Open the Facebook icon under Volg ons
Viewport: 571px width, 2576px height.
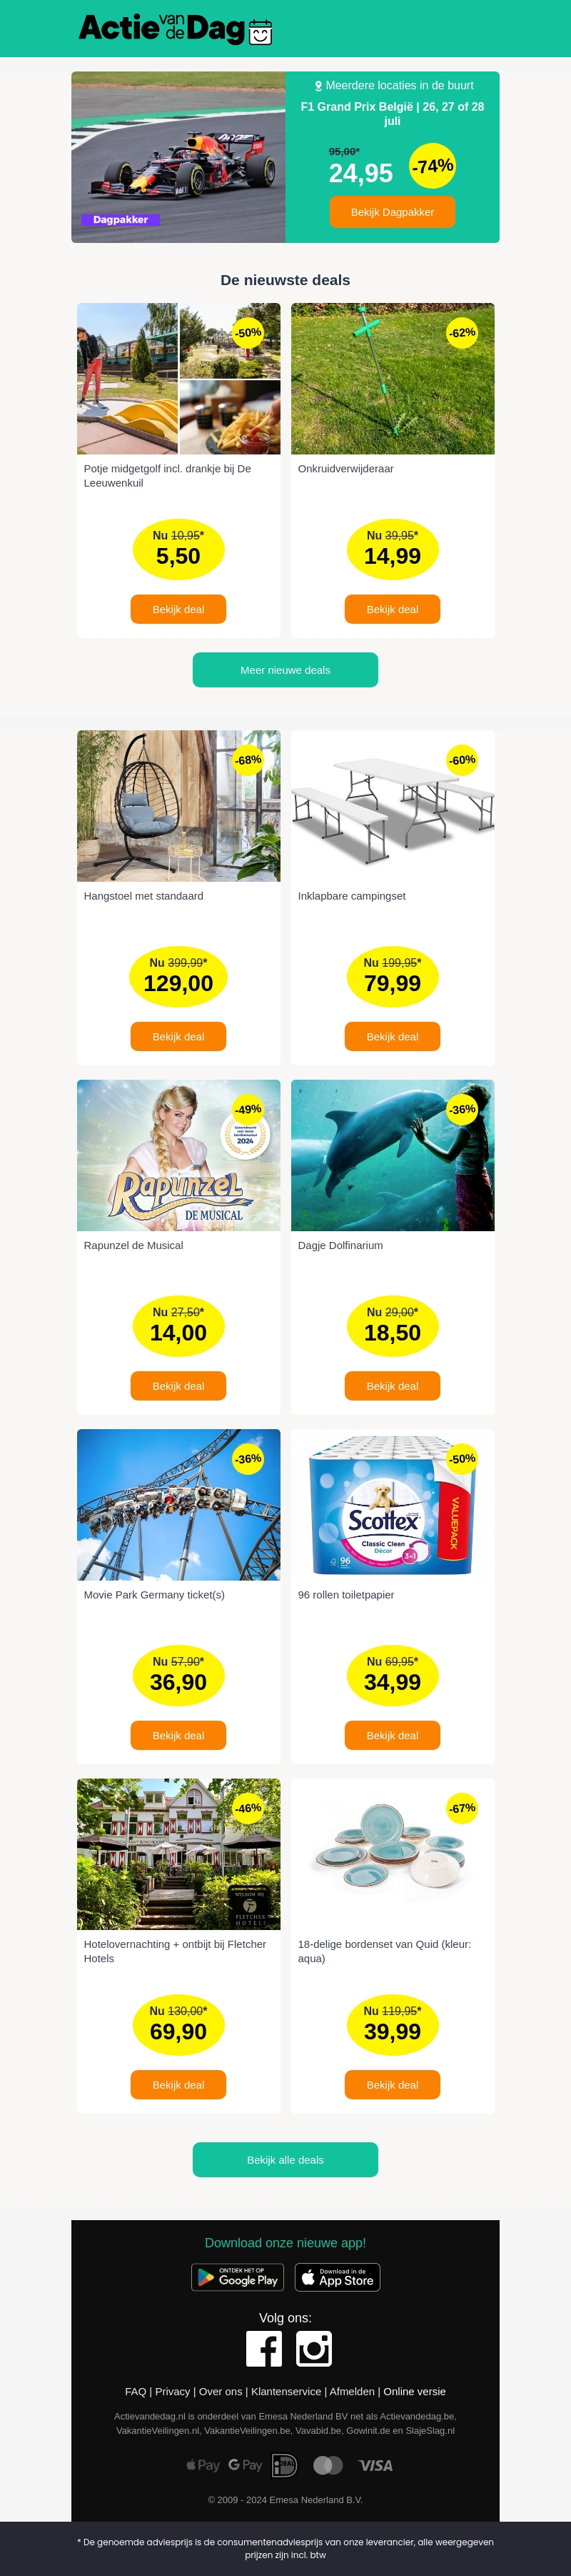(x=263, y=2349)
